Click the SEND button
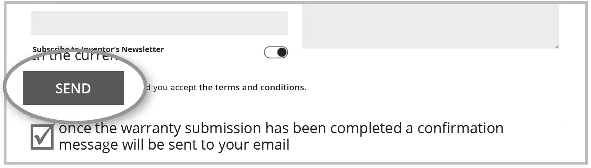The height and width of the screenshot is (168, 591). 73,88
